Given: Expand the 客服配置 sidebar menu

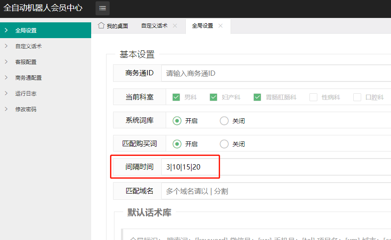Looking at the screenshot, I should [x=26, y=62].
